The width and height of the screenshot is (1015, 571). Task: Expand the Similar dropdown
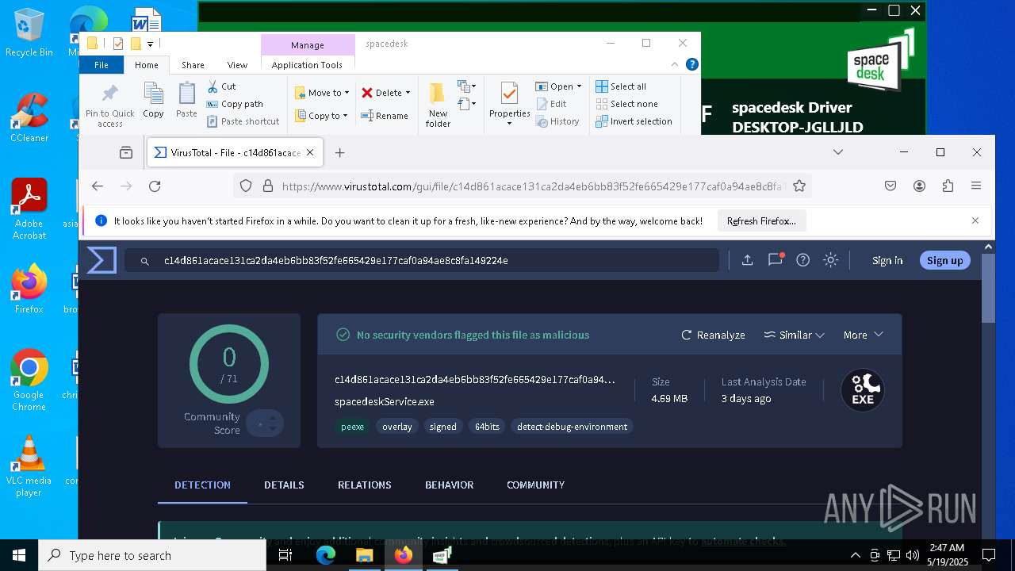[x=794, y=335]
